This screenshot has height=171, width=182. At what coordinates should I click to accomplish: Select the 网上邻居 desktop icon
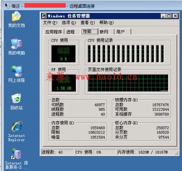pos(16,74)
